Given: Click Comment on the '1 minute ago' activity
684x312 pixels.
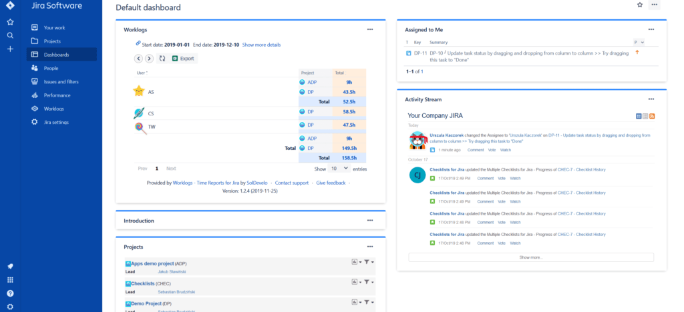Looking at the screenshot, I should pyautogui.click(x=476, y=150).
